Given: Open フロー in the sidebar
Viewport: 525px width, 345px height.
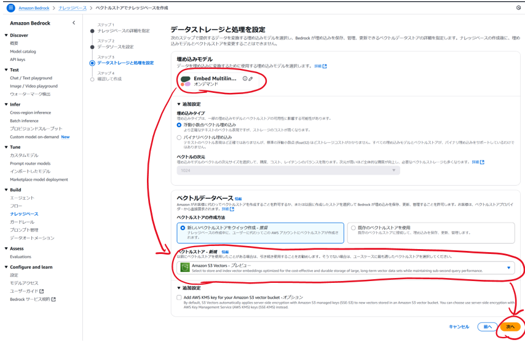Looking at the screenshot, I should (16, 206).
